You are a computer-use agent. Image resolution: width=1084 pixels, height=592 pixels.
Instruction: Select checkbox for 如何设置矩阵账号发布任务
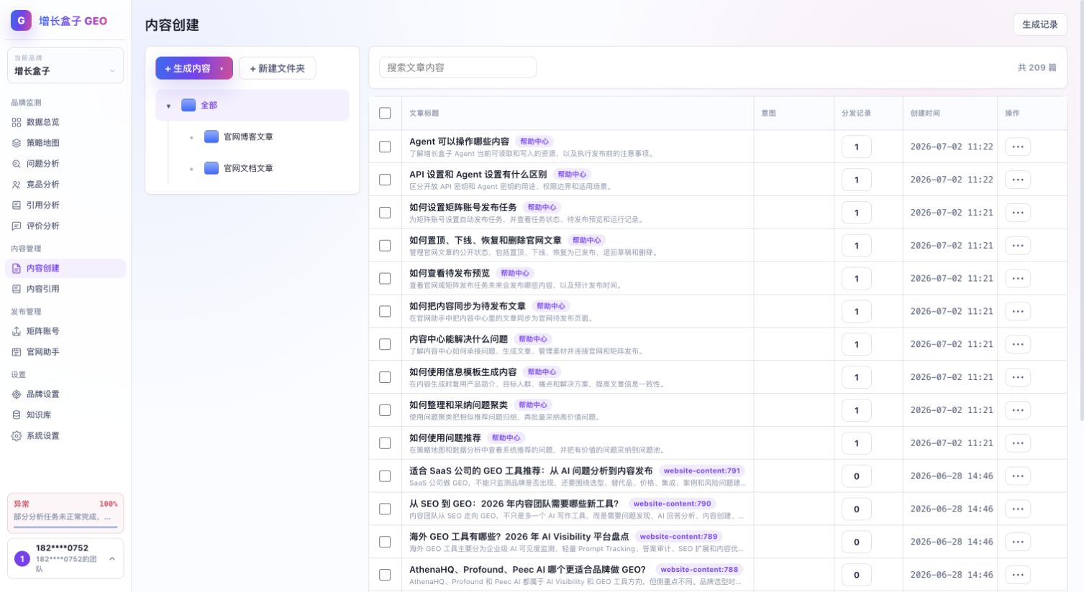point(385,213)
